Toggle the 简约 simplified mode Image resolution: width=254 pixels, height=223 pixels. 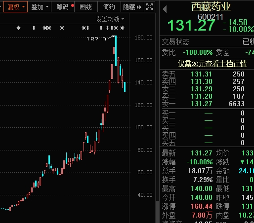click(x=109, y=7)
